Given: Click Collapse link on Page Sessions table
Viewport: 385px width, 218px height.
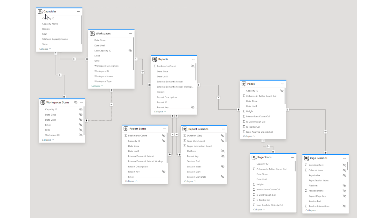Looking at the screenshot, I should coord(311,210).
